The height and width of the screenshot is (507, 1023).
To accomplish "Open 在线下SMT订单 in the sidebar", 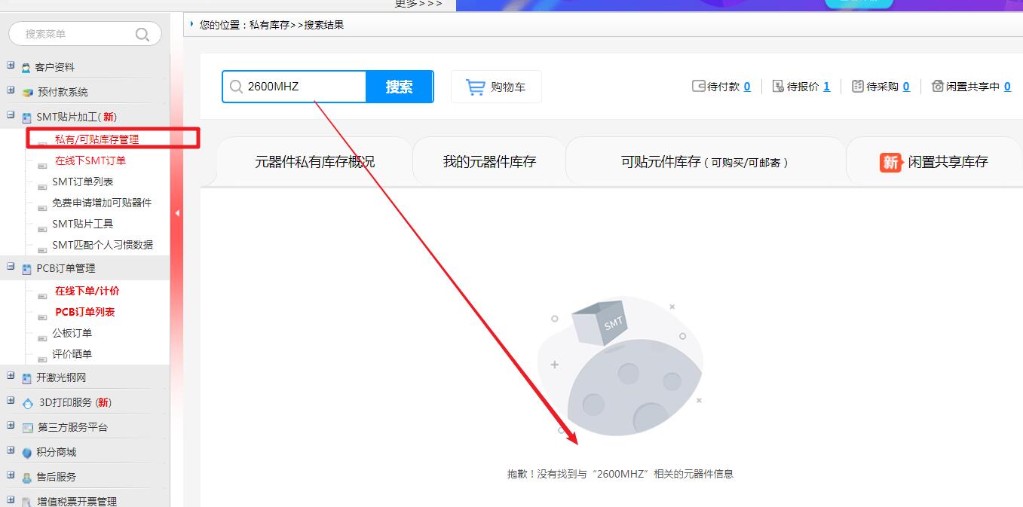I will (90, 160).
